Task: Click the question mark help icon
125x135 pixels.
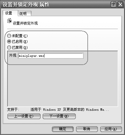Action: pyautogui.click(x=113, y=4)
